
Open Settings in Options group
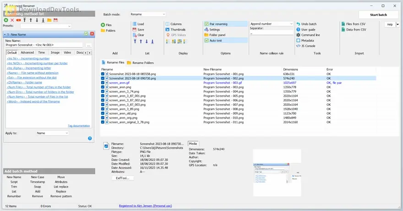(x=212, y=30)
